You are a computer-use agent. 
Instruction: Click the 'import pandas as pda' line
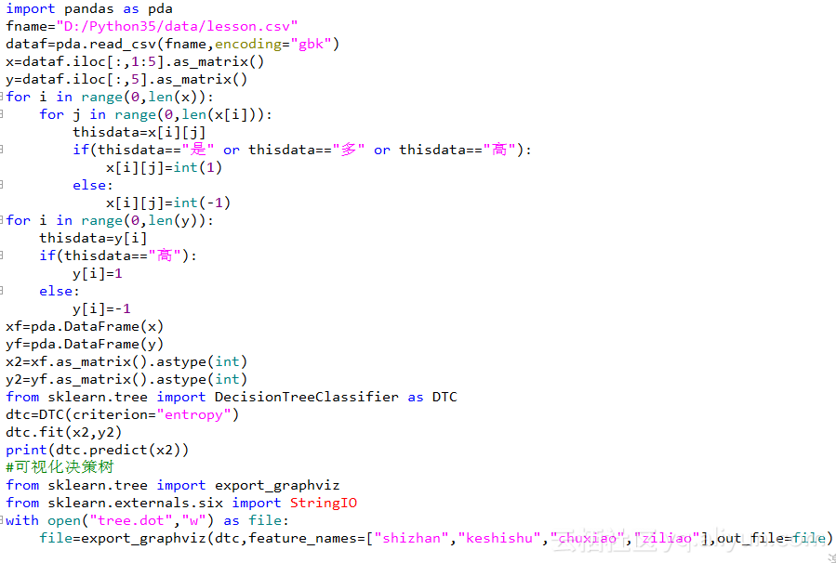click(x=89, y=9)
